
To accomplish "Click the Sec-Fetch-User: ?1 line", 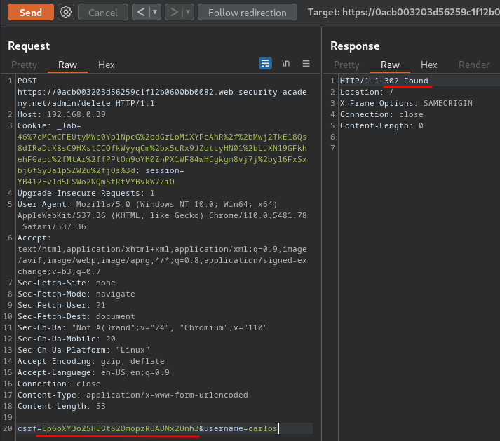I will pyautogui.click(x=62, y=305).
